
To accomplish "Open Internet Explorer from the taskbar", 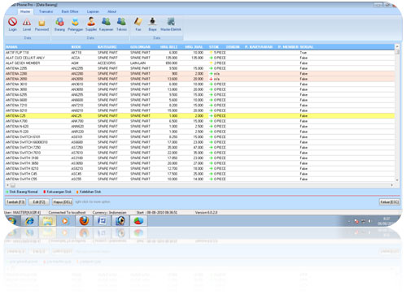I will coord(29,221).
